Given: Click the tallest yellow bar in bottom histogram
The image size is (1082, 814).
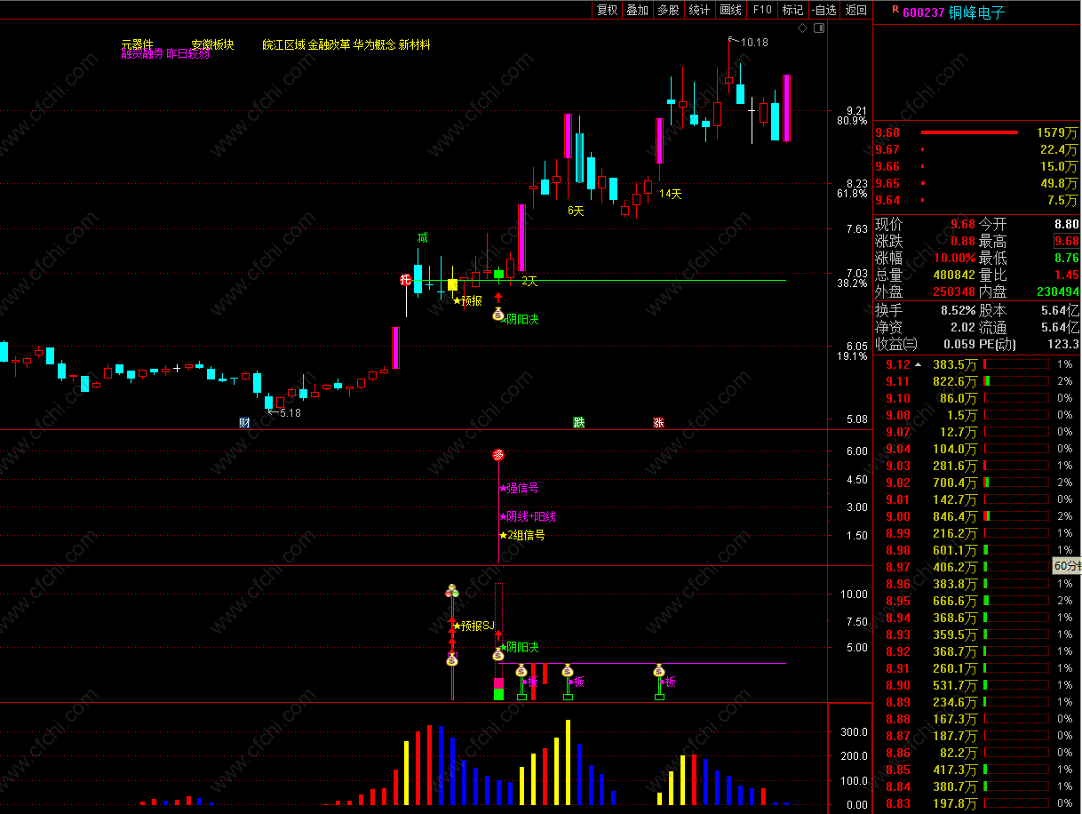Looking at the screenshot, I should click(568, 762).
